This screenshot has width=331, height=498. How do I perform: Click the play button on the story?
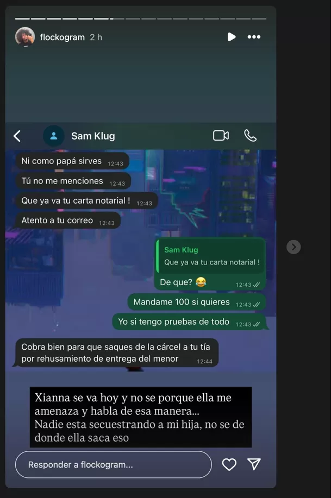(232, 37)
